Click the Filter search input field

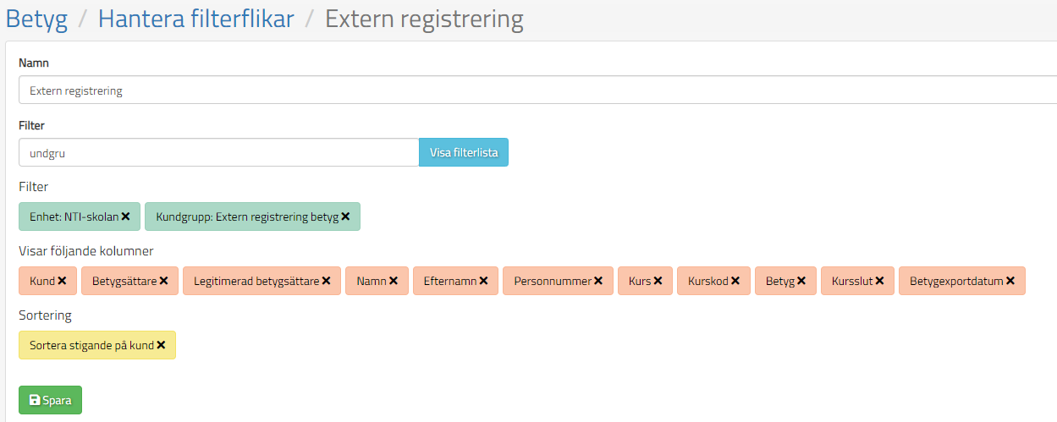(218, 153)
